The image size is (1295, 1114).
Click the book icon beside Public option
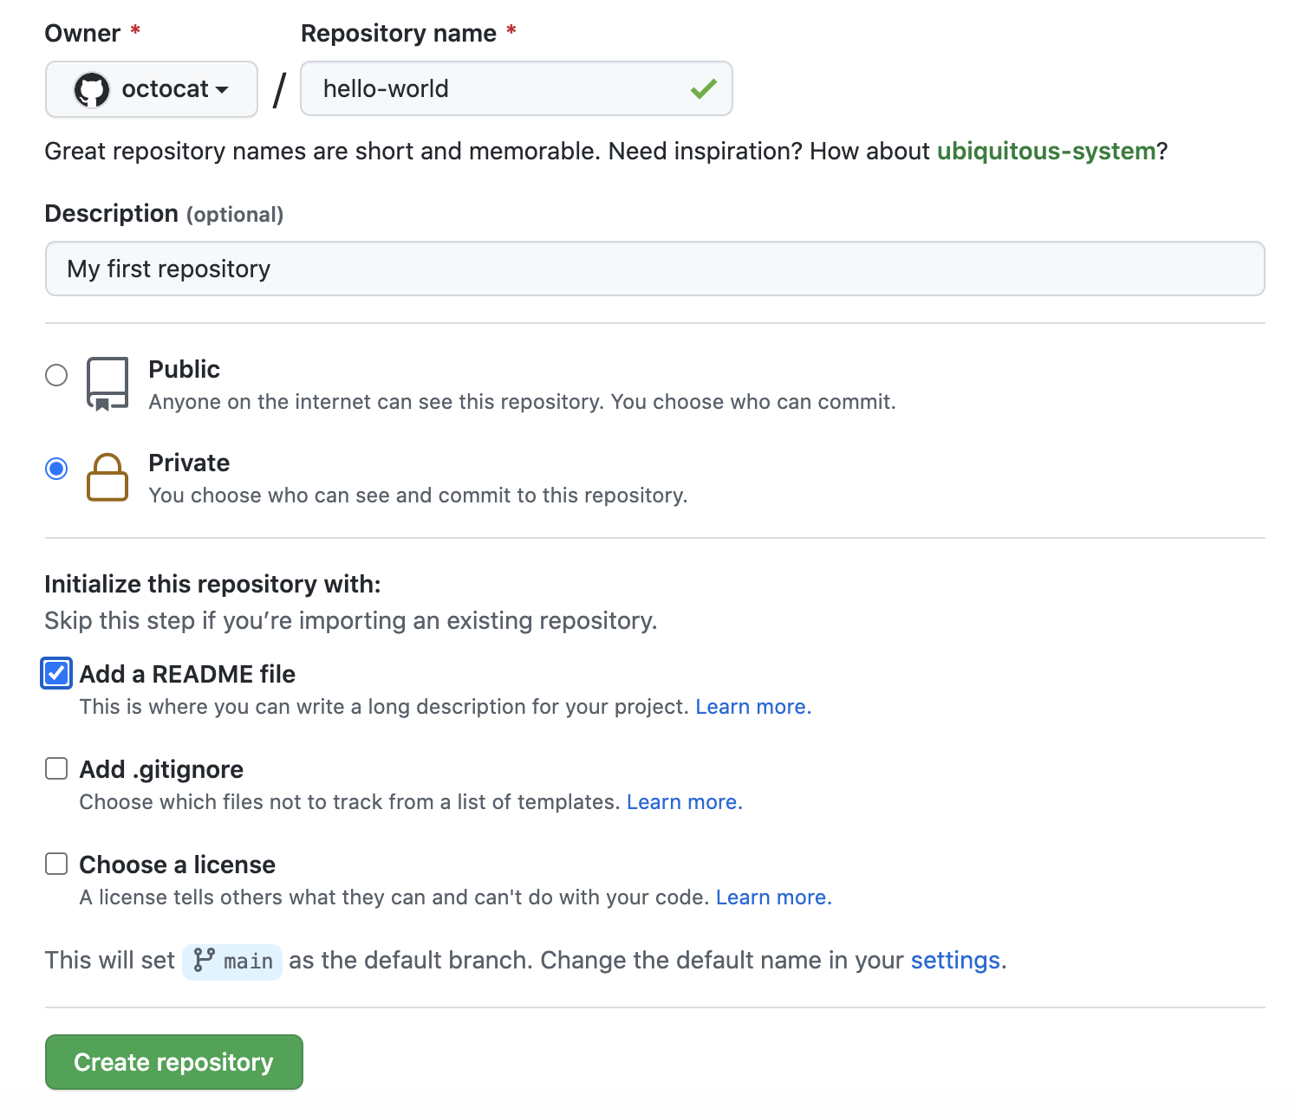(107, 381)
